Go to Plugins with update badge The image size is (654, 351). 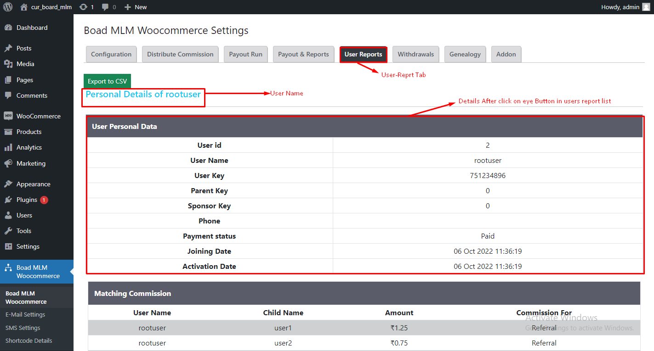click(27, 200)
